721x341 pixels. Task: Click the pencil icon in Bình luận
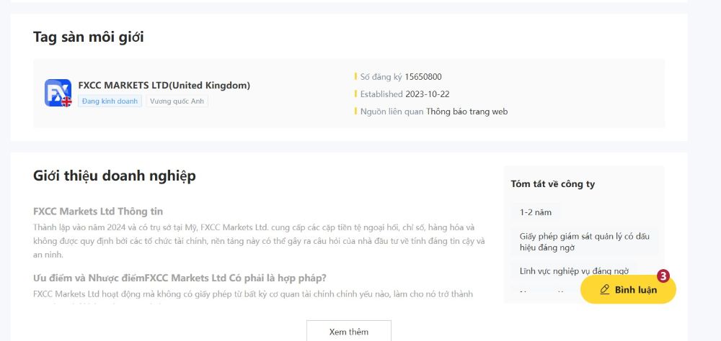click(x=605, y=290)
